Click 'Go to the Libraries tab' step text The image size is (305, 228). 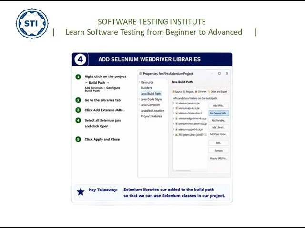click(102, 100)
